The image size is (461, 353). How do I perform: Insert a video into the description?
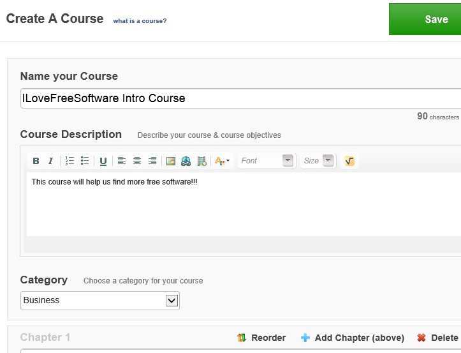(202, 161)
